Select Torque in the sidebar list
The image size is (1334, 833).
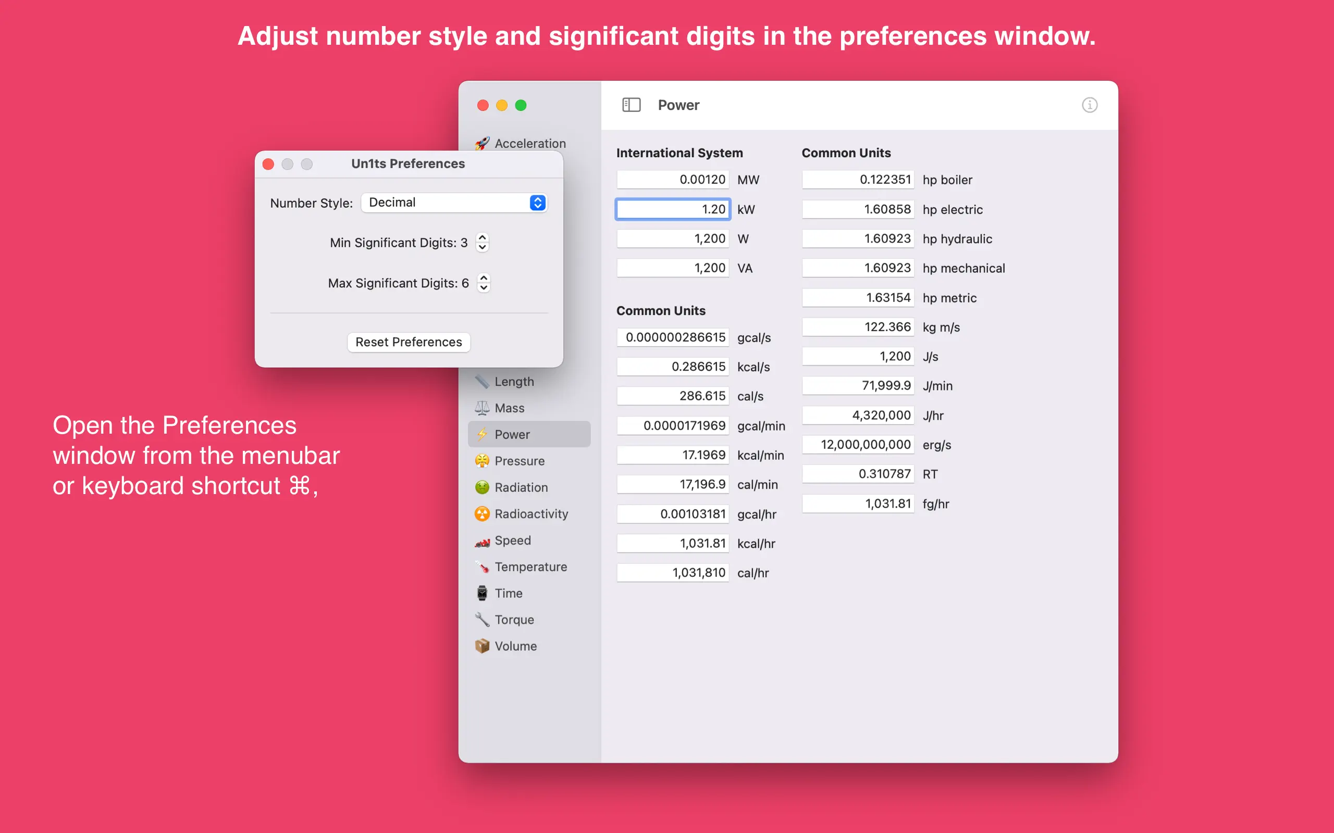pos(514,619)
